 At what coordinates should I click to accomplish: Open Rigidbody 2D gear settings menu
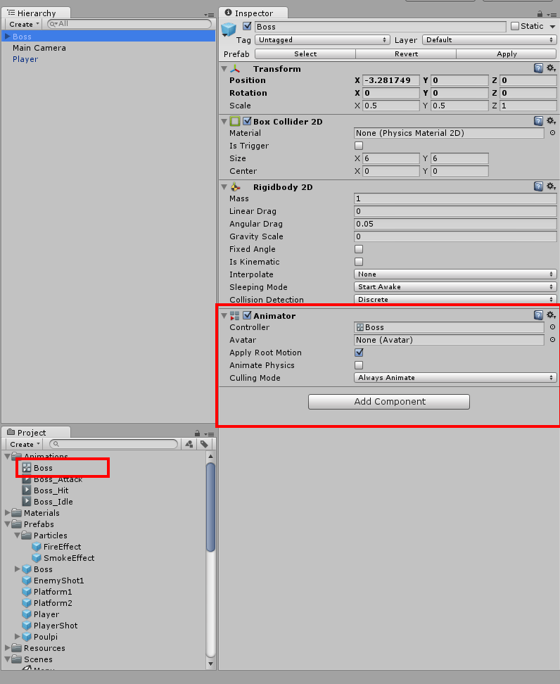click(x=551, y=186)
